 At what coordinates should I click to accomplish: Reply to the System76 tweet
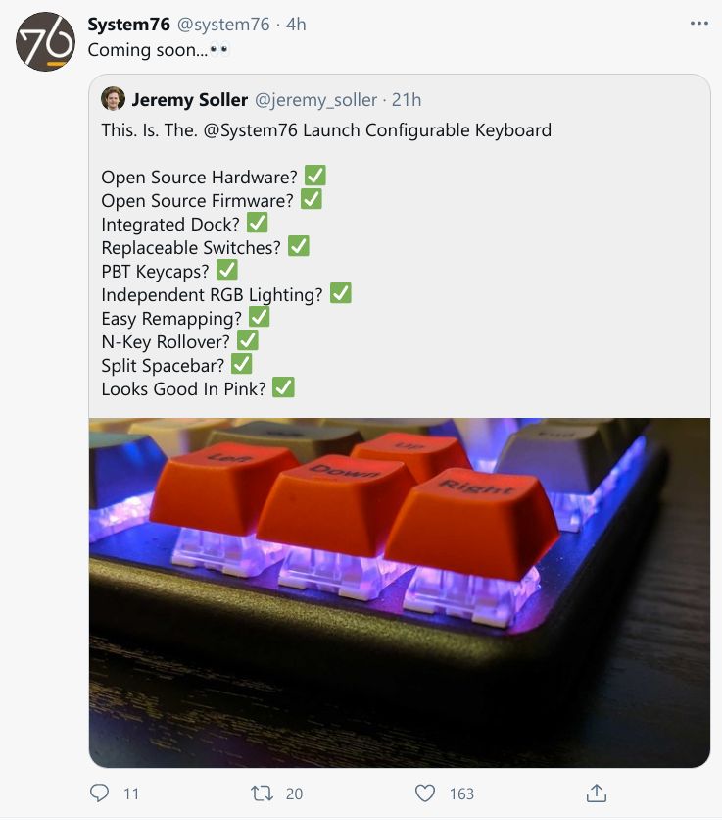pos(98,794)
